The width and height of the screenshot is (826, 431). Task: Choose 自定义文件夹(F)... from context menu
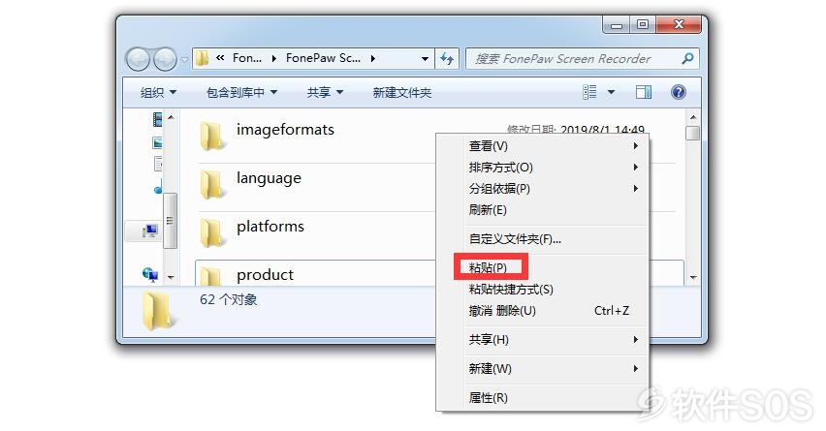point(543,239)
